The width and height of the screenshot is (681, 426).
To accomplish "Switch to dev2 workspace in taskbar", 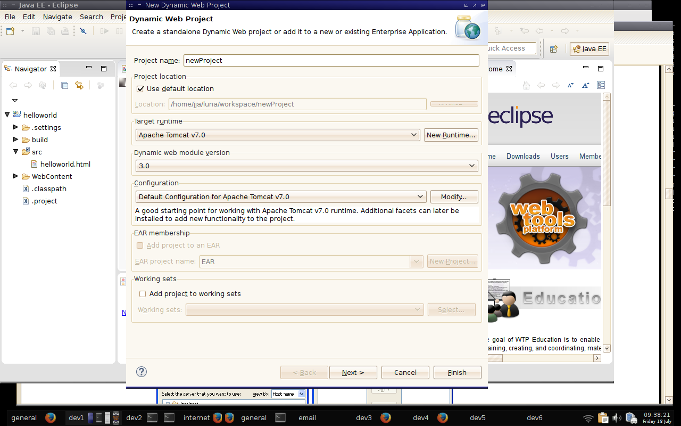I will point(134,418).
